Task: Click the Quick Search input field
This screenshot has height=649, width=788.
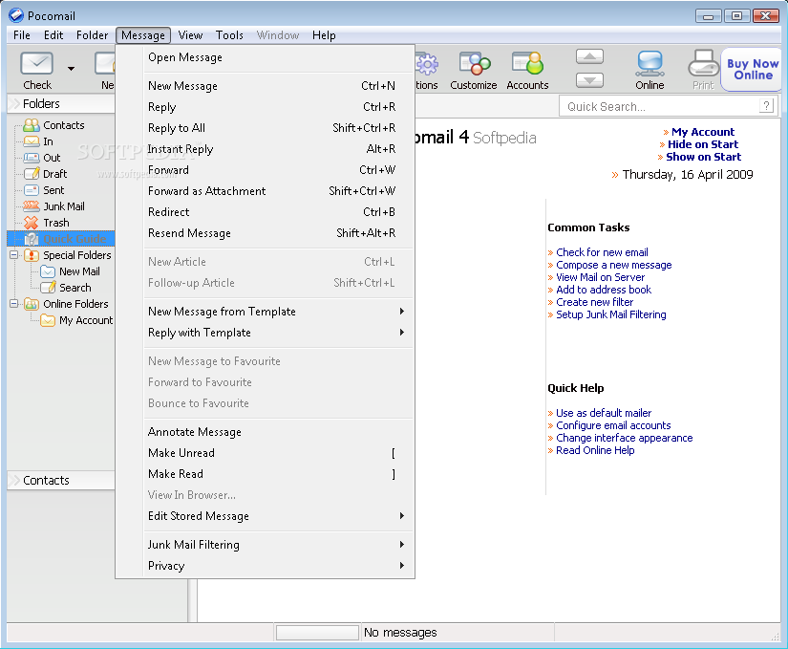Action: coord(659,107)
